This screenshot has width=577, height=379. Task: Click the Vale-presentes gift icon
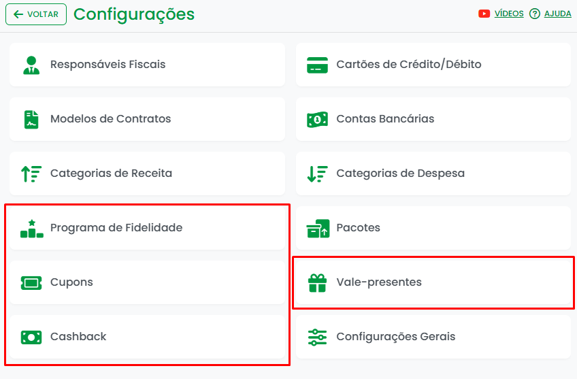point(317,282)
